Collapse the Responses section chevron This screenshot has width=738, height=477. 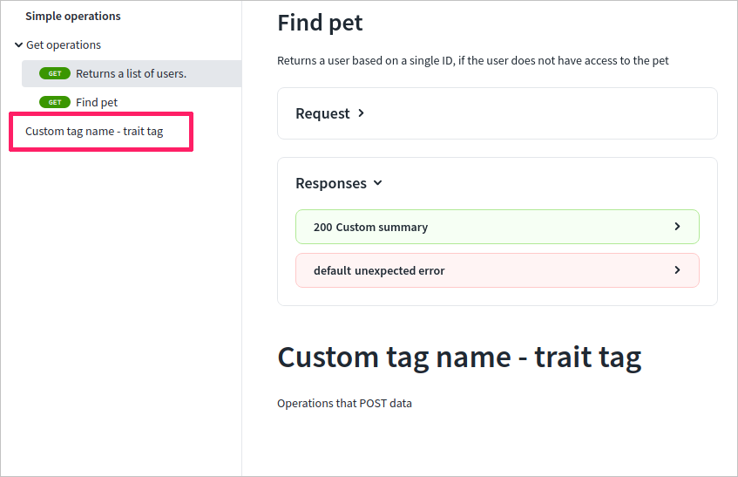377,183
